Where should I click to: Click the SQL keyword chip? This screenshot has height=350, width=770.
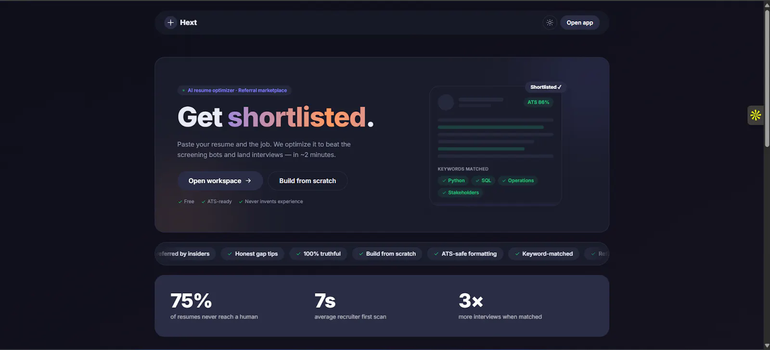(x=483, y=181)
